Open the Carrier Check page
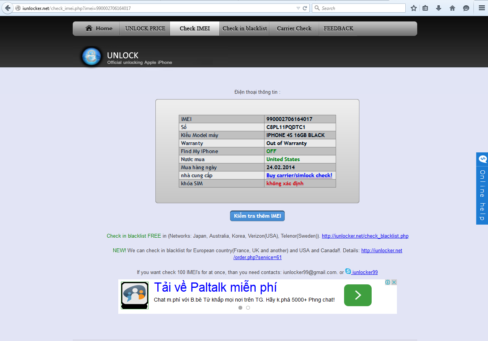 (x=294, y=28)
